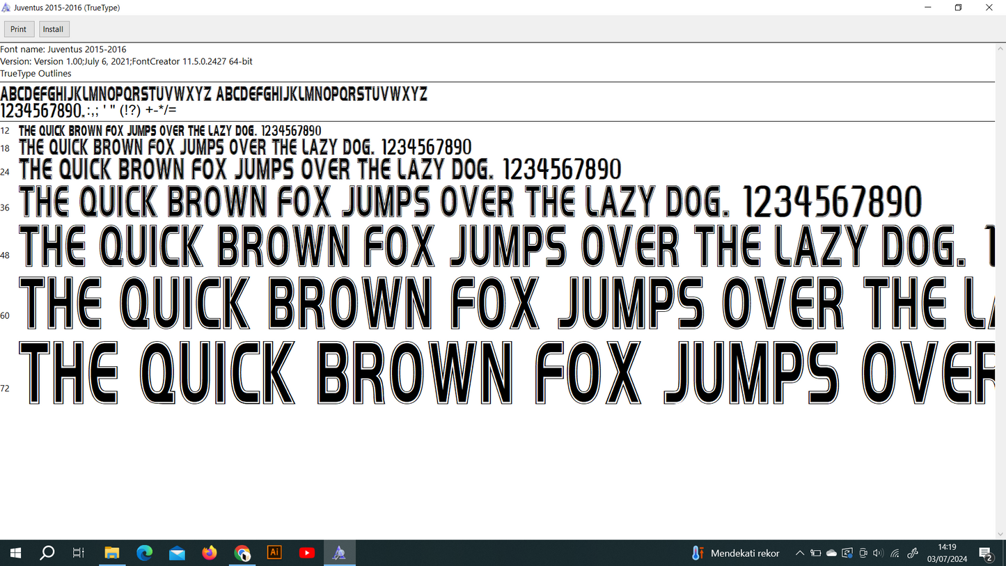
Task: Open YouTube app on taskbar
Action: click(307, 553)
